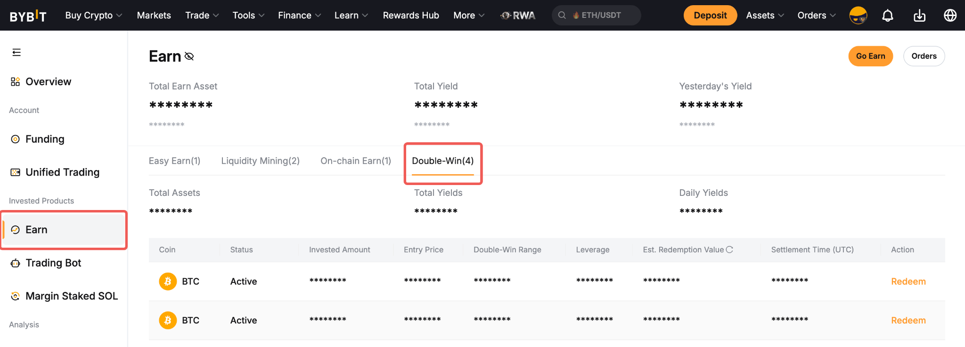Image resolution: width=965 pixels, height=347 pixels.
Task: Click the Earn sidebar icon
Action: (x=16, y=230)
